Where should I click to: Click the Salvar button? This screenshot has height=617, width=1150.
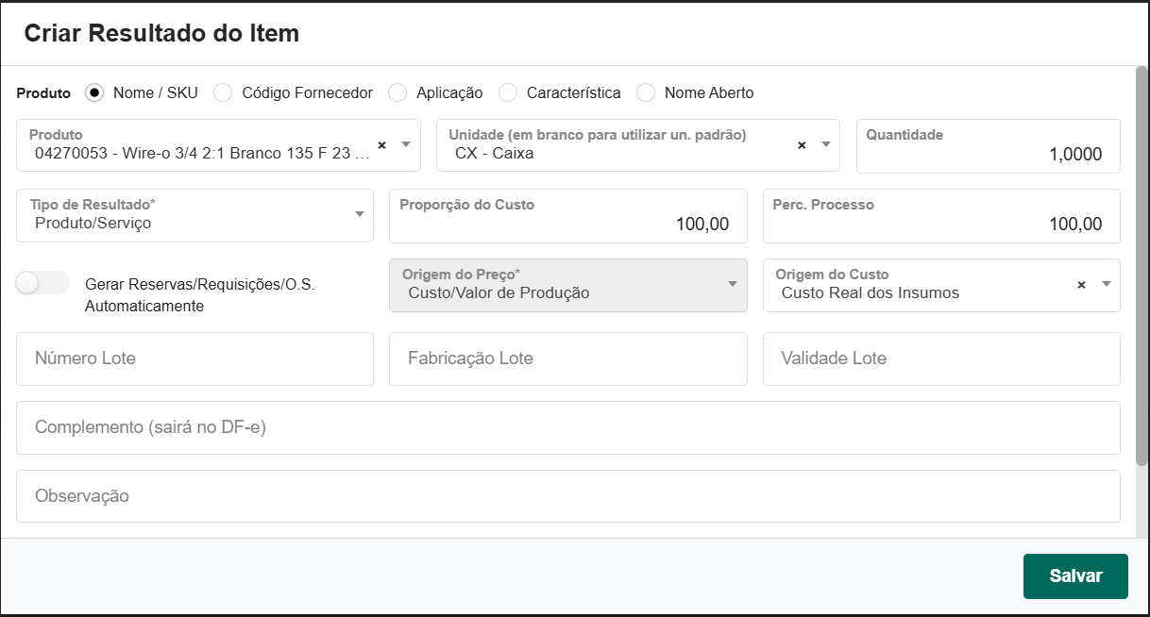[1075, 575]
